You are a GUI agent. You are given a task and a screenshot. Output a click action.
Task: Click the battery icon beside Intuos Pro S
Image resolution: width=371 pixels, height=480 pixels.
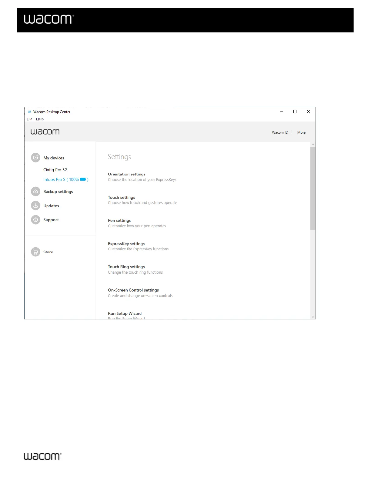pyautogui.click(x=83, y=179)
